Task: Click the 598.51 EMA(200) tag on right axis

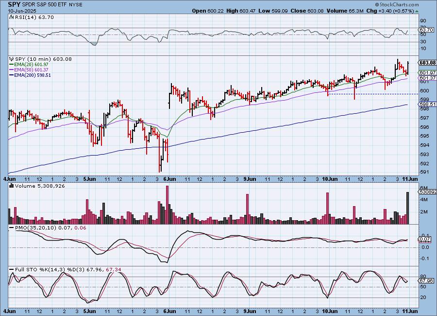Action: (x=427, y=104)
